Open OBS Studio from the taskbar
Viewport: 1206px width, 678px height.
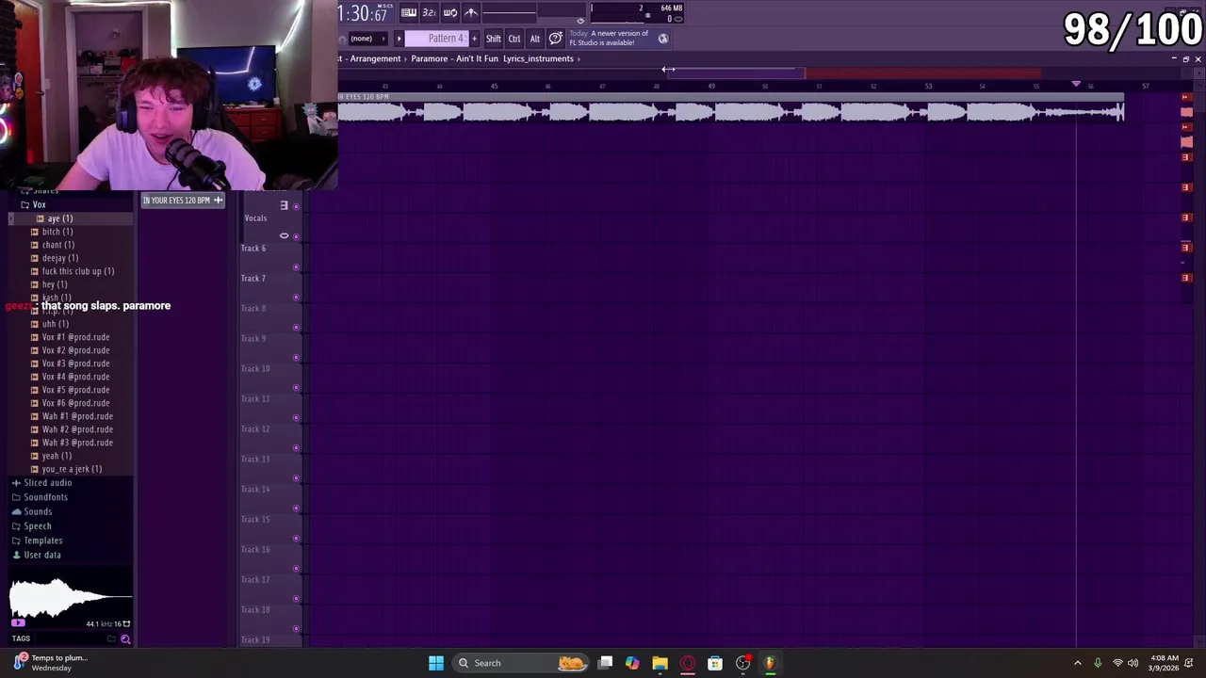743,663
